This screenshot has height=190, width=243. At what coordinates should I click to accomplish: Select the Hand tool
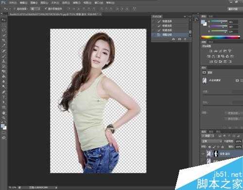click(3, 113)
